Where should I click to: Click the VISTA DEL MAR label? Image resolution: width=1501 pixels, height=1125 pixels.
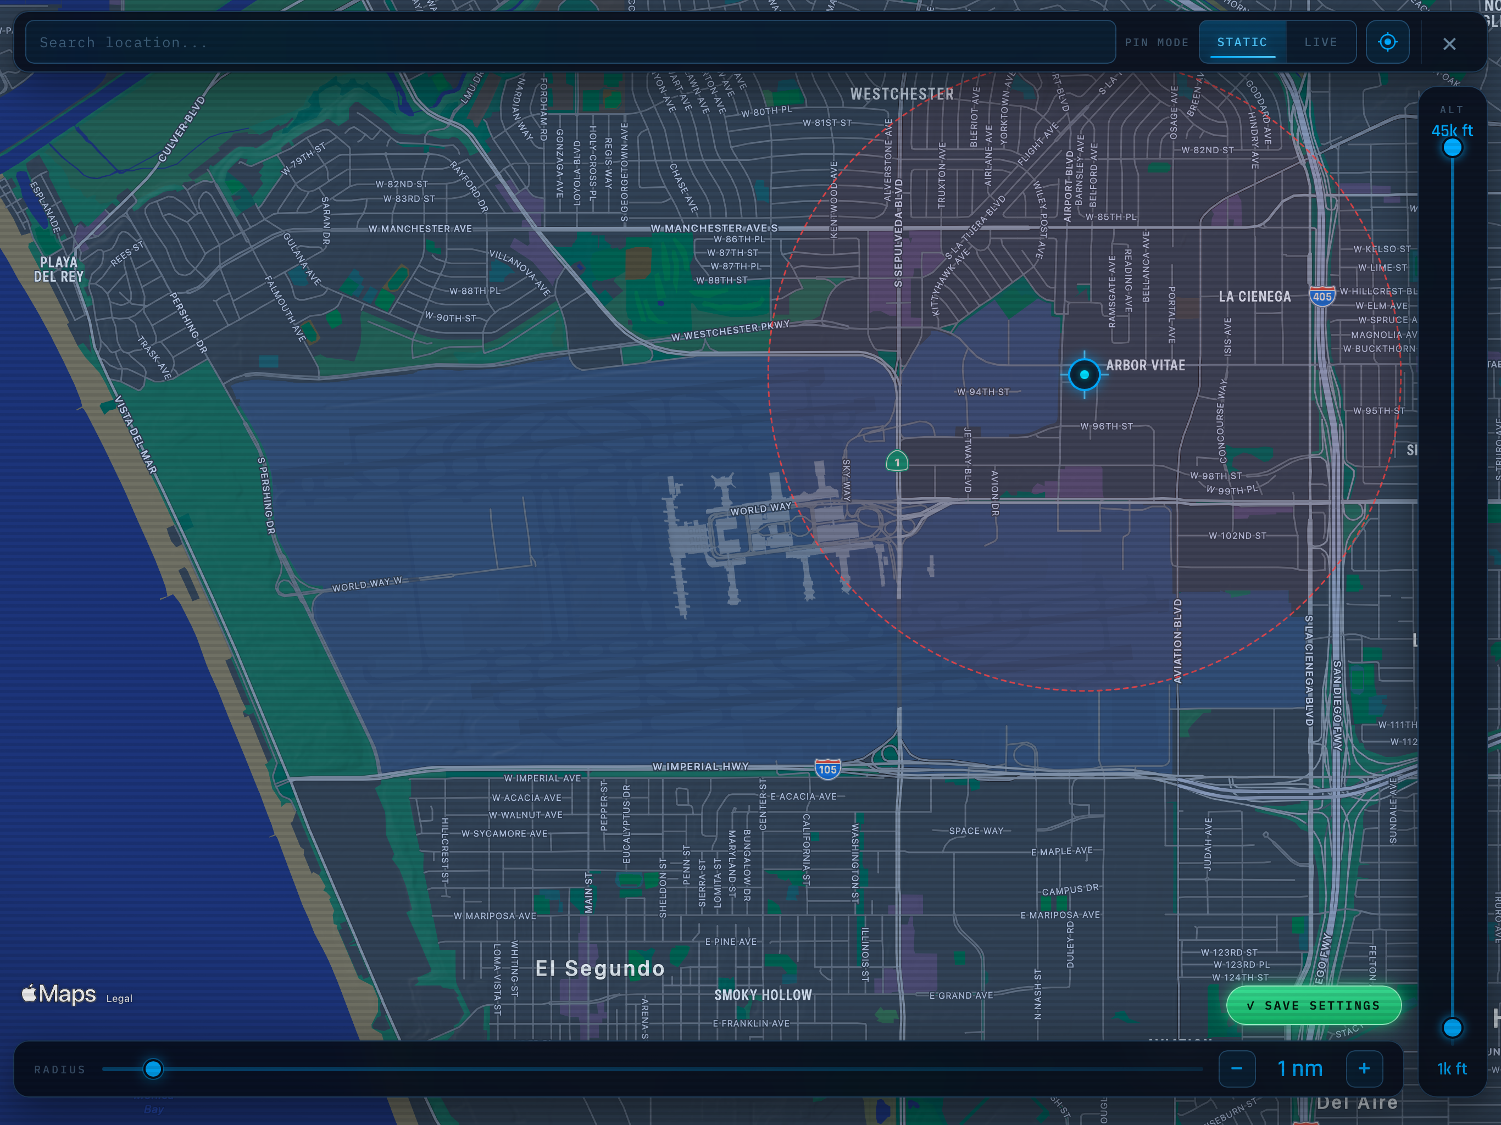[x=136, y=435]
